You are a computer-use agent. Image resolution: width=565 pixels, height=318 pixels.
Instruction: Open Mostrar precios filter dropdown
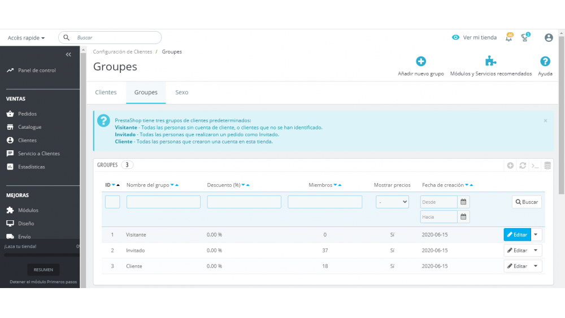click(x=392, y=202)
